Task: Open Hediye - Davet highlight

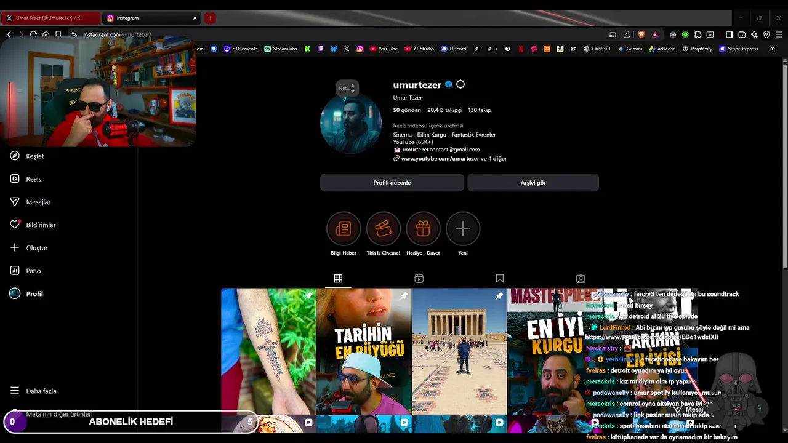Action: (x=423, y=229)
